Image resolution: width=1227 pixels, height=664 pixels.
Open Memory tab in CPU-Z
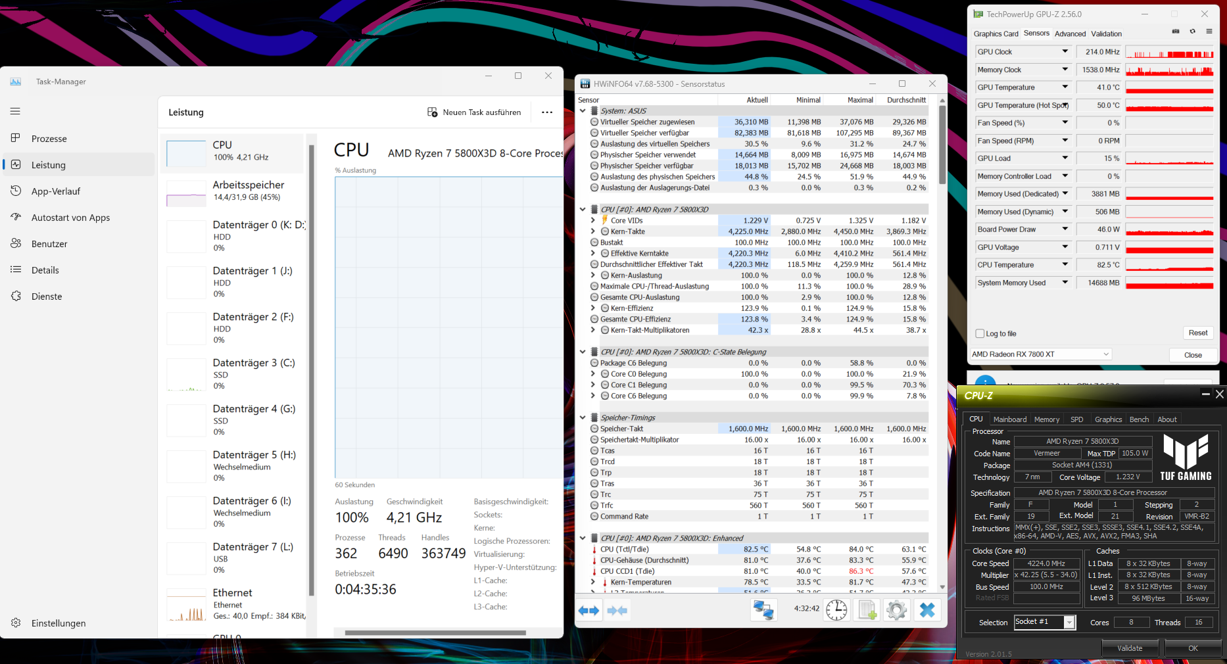[x=1046, y=419]
